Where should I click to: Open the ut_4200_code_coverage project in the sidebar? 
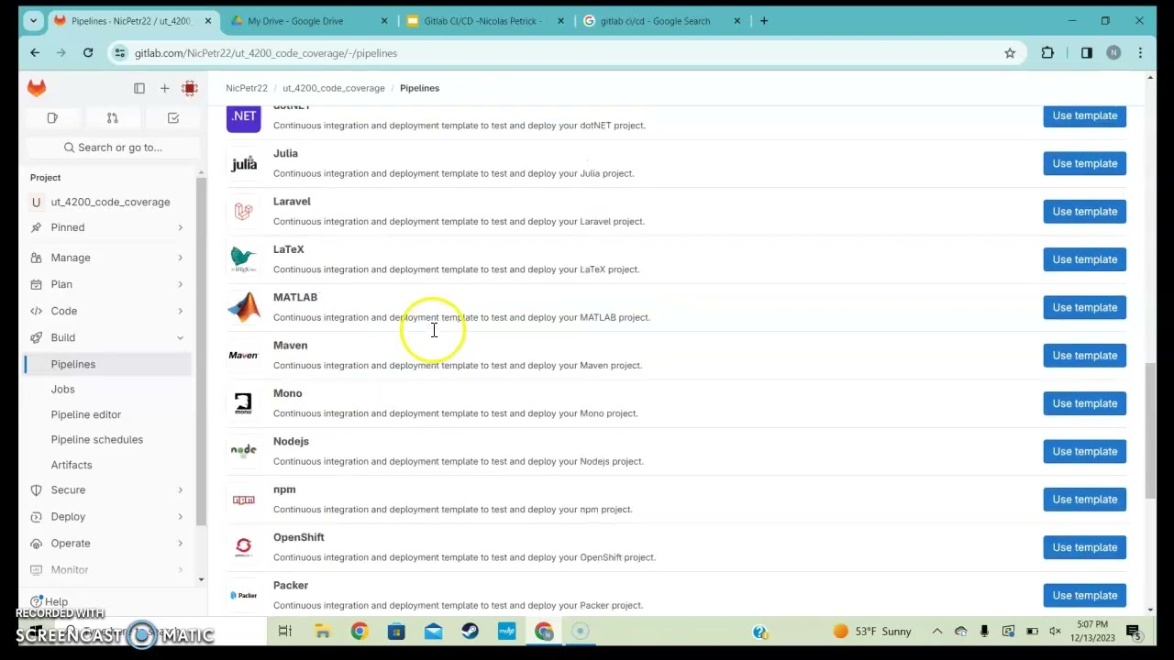tap(108, 202)
